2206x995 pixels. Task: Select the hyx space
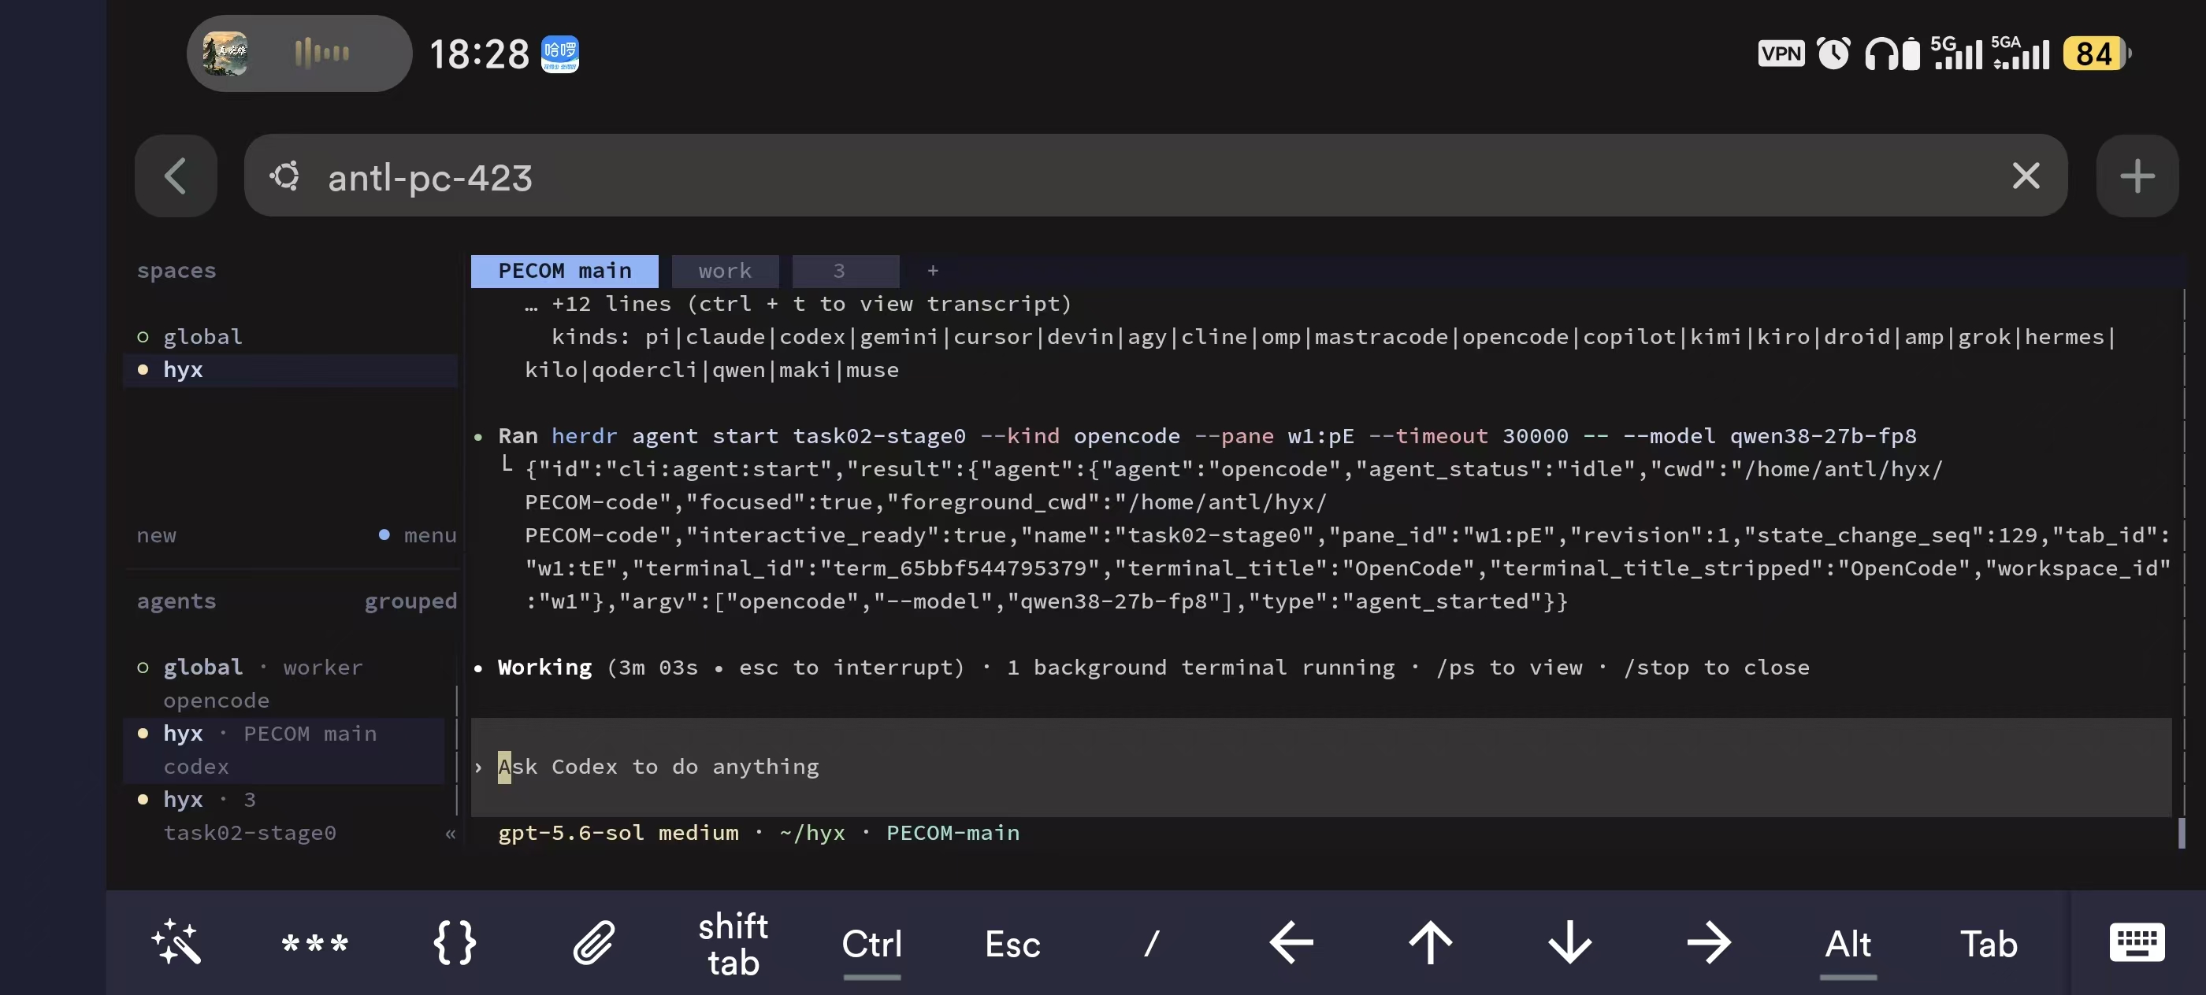coord(292,370)
